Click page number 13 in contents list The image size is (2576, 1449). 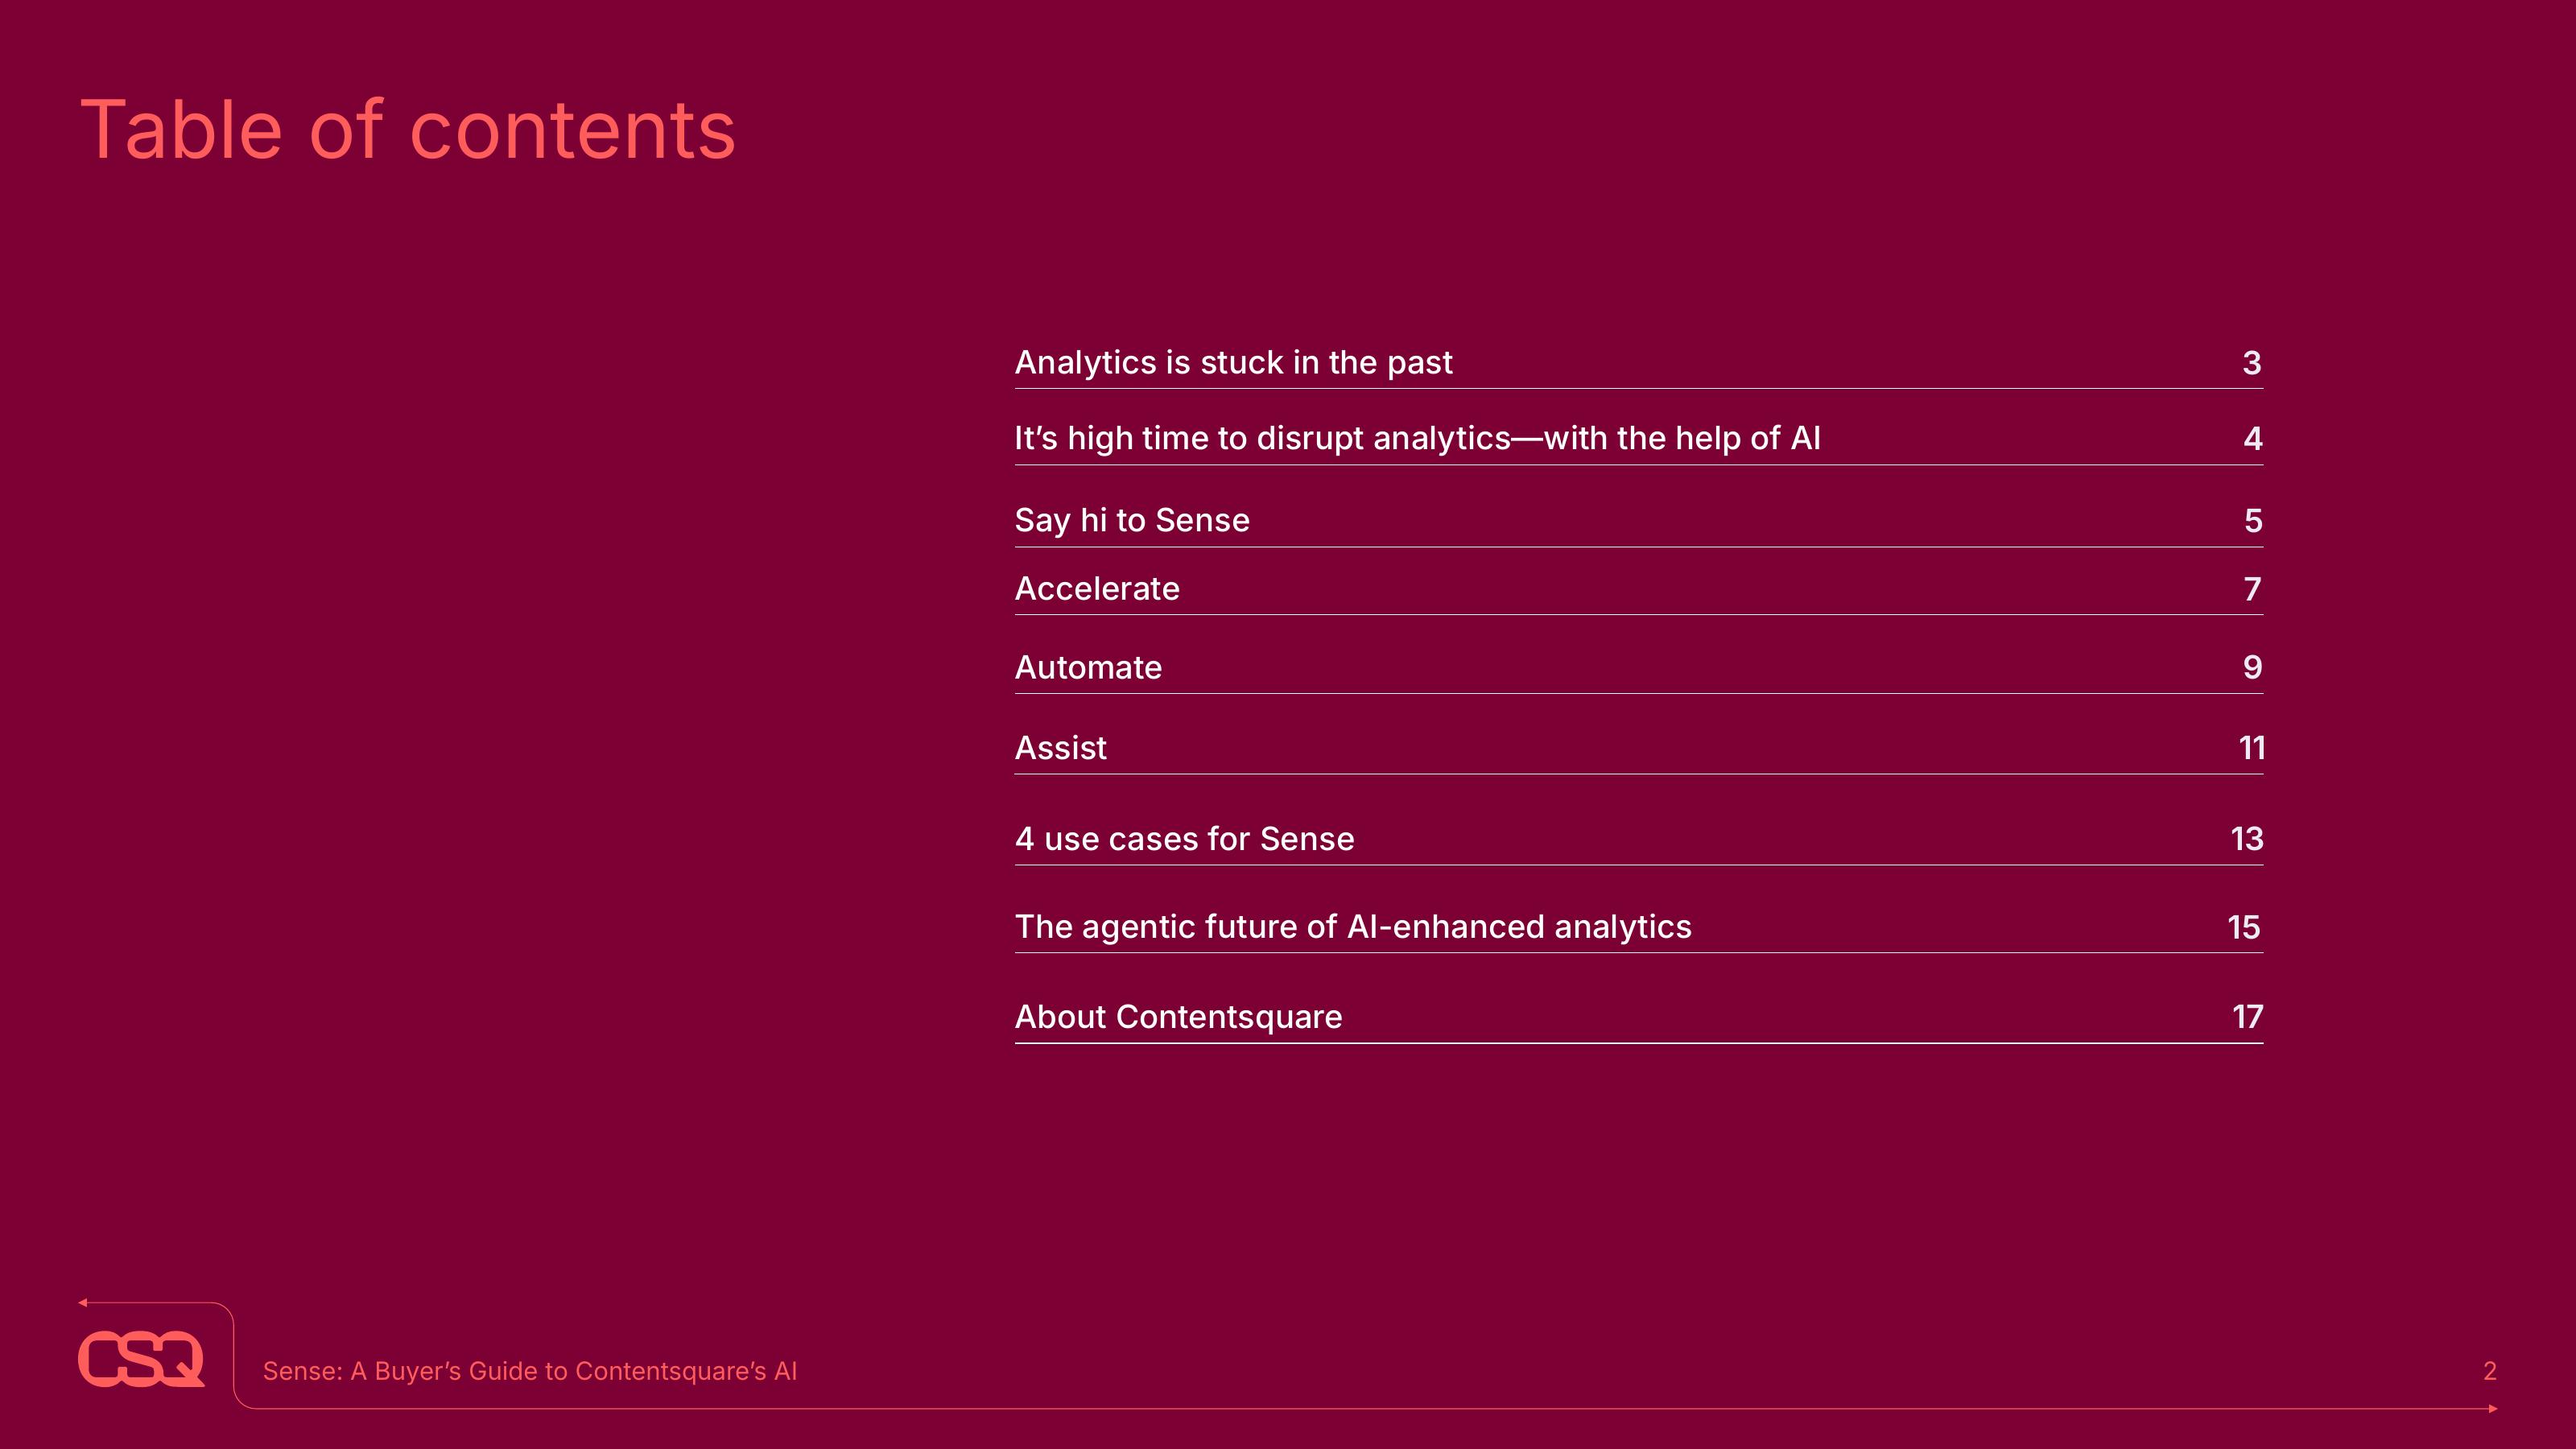[x=2246, y=838]
